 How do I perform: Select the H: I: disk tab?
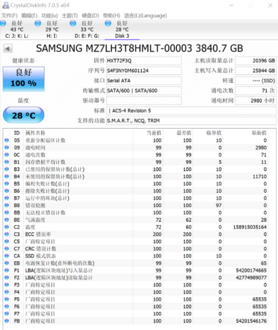coord(52,29)
